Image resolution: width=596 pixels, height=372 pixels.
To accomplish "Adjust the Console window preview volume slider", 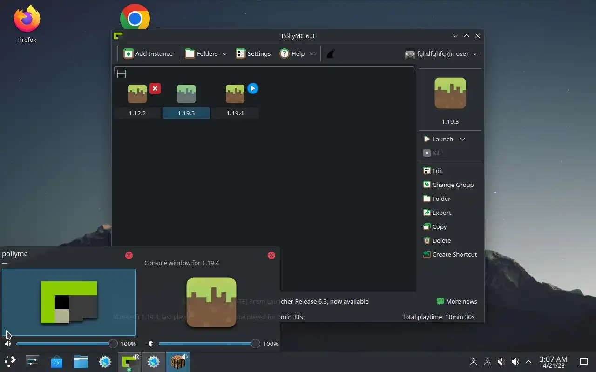I will click(209, 344).
